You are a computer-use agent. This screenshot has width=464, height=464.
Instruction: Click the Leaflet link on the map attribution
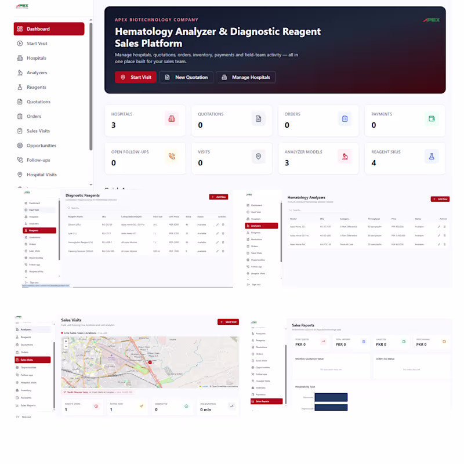tap(206, 386)
